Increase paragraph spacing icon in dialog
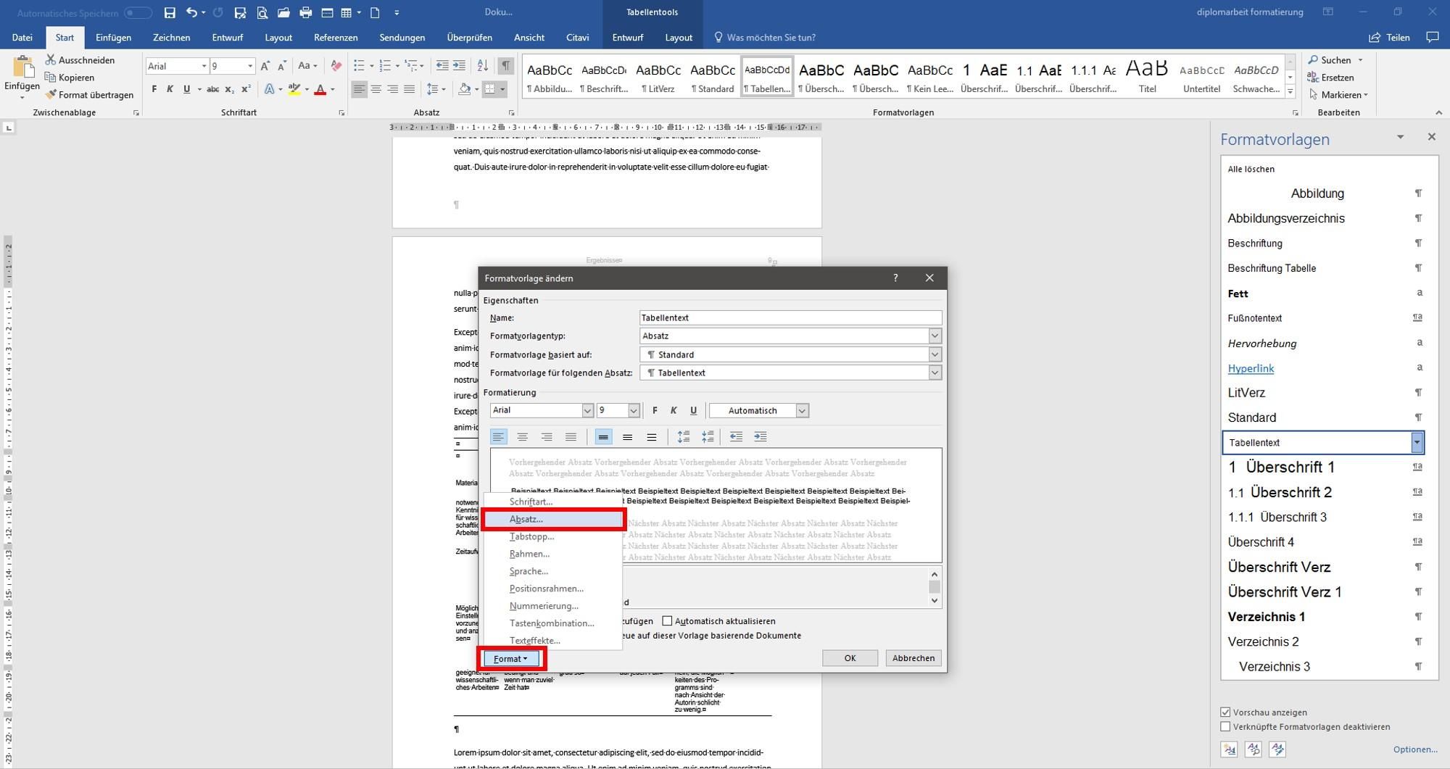 (x=683, y=436)
